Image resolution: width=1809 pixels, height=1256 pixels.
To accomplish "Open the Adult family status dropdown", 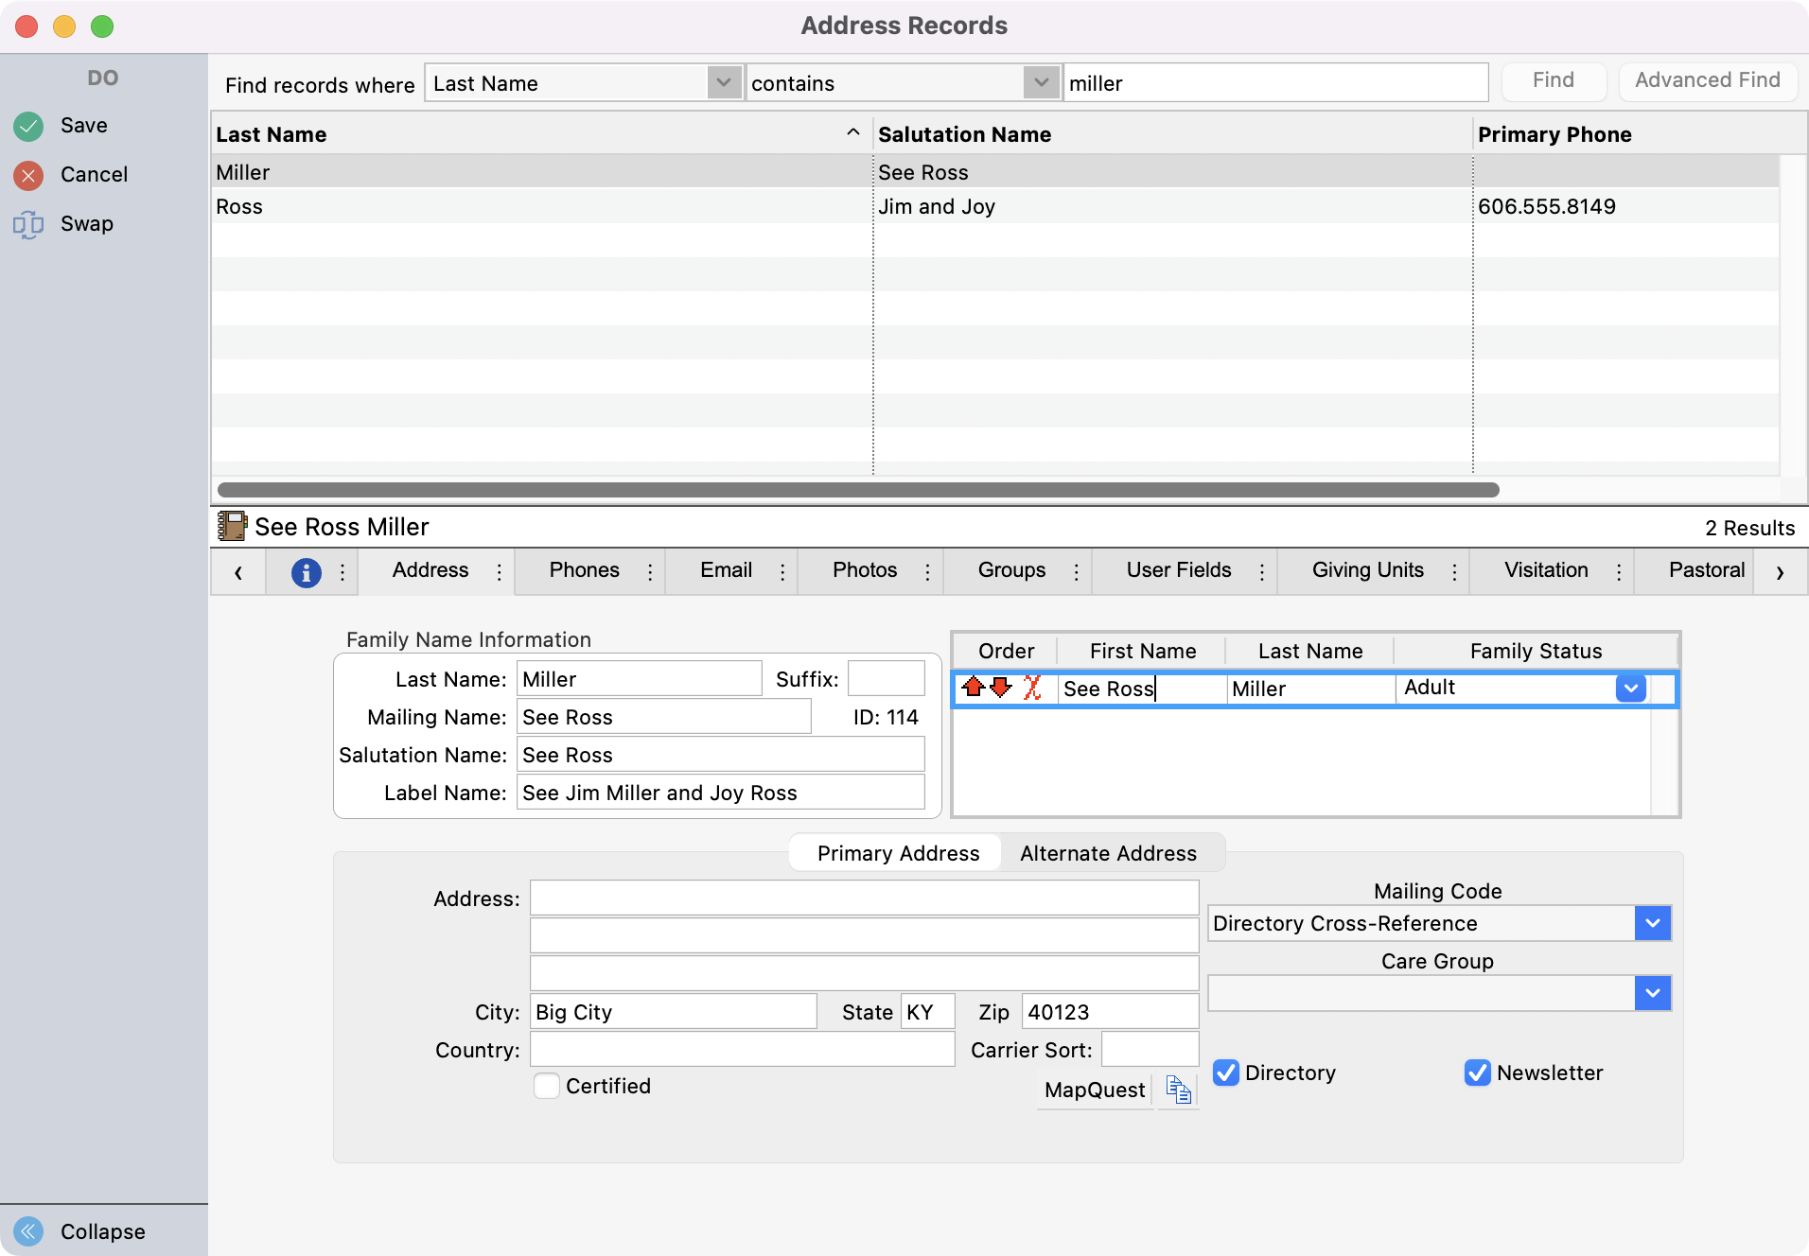I will (1632, 689).
